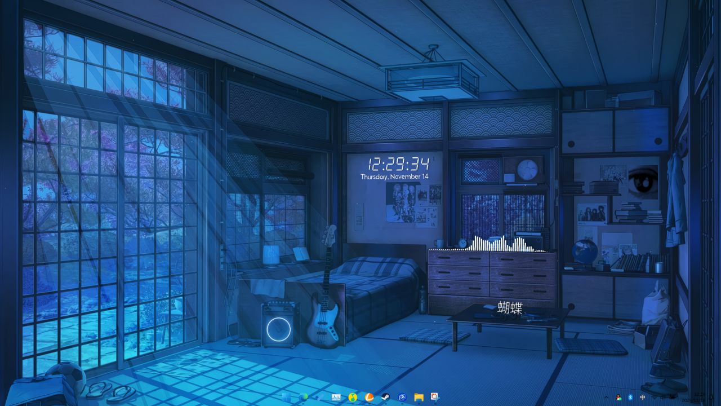721x406 pixels.
Task: Open the Windows Start menu
Action: tap(287, 398)
